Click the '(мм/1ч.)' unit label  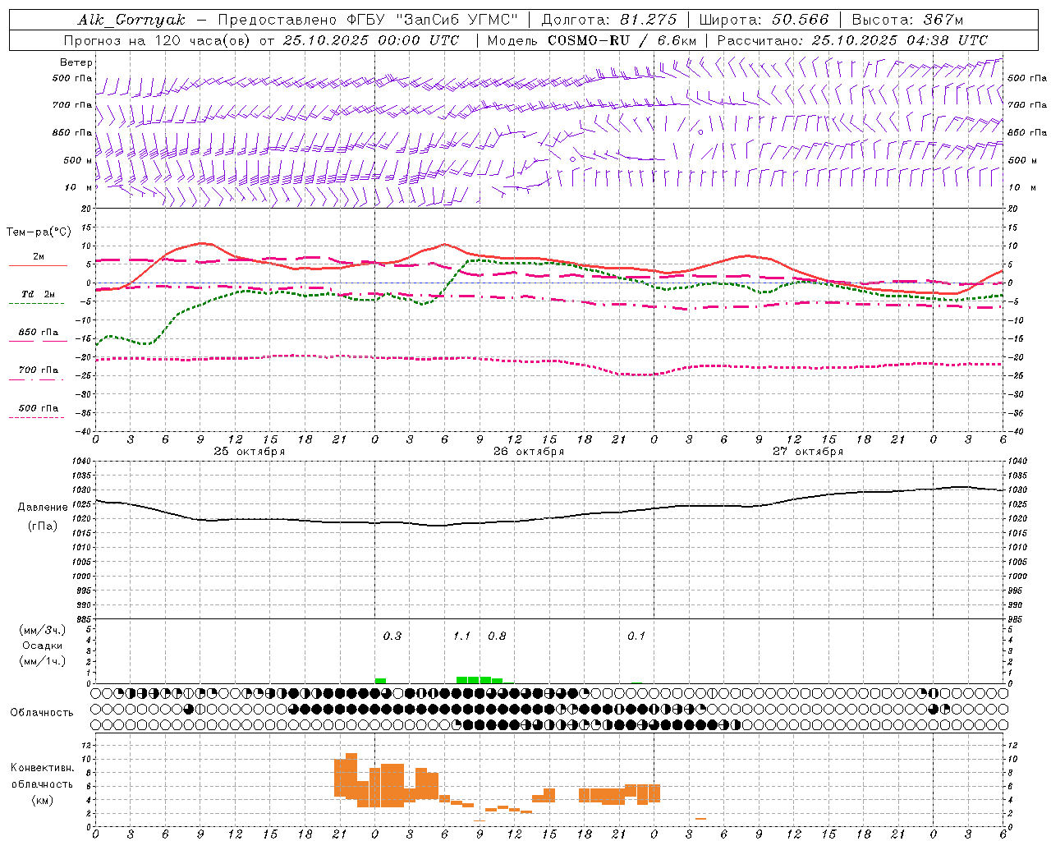(43, 661)
